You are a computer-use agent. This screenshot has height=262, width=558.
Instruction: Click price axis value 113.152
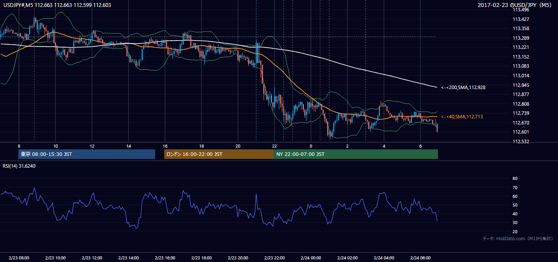point(520,57)
